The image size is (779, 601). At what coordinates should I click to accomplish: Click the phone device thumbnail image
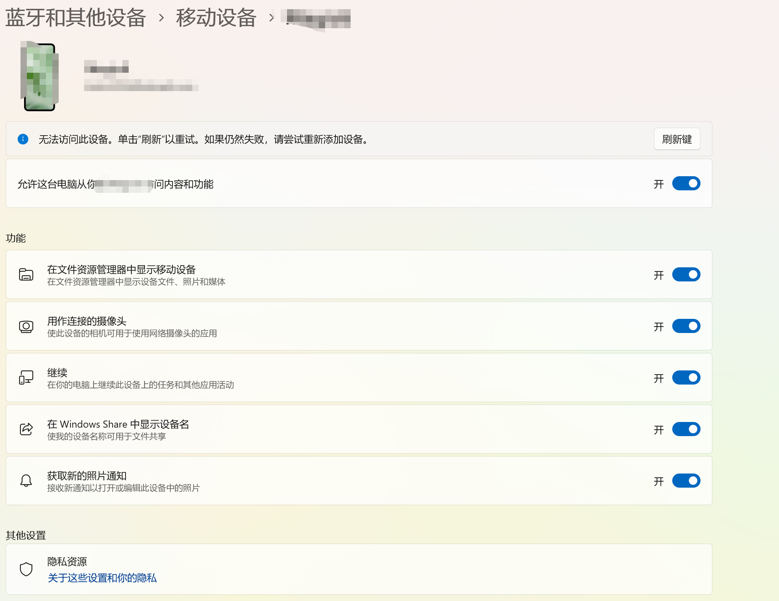[40, 76]
